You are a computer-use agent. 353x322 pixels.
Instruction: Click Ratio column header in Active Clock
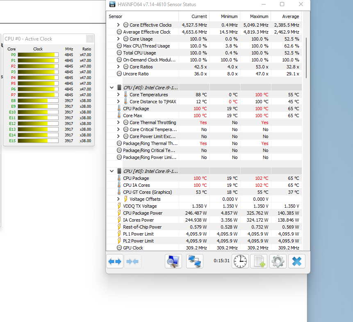coord(87,49)
